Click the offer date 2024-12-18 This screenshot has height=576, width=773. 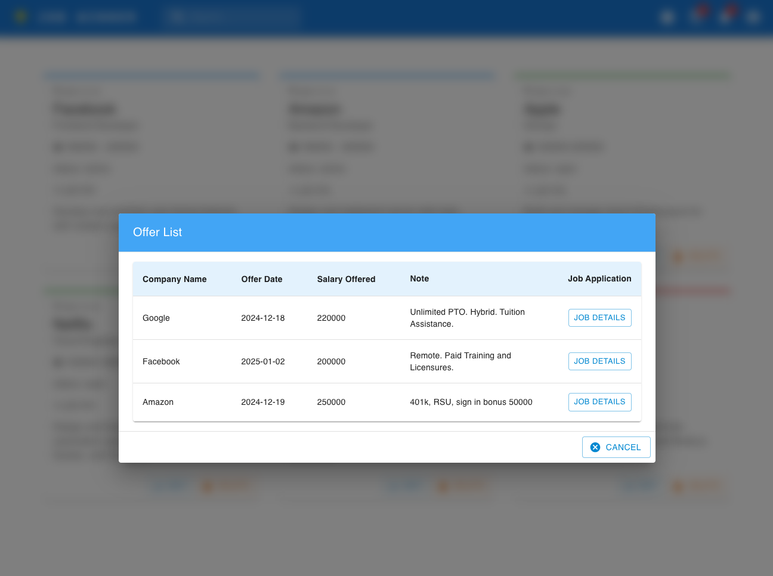263,318
